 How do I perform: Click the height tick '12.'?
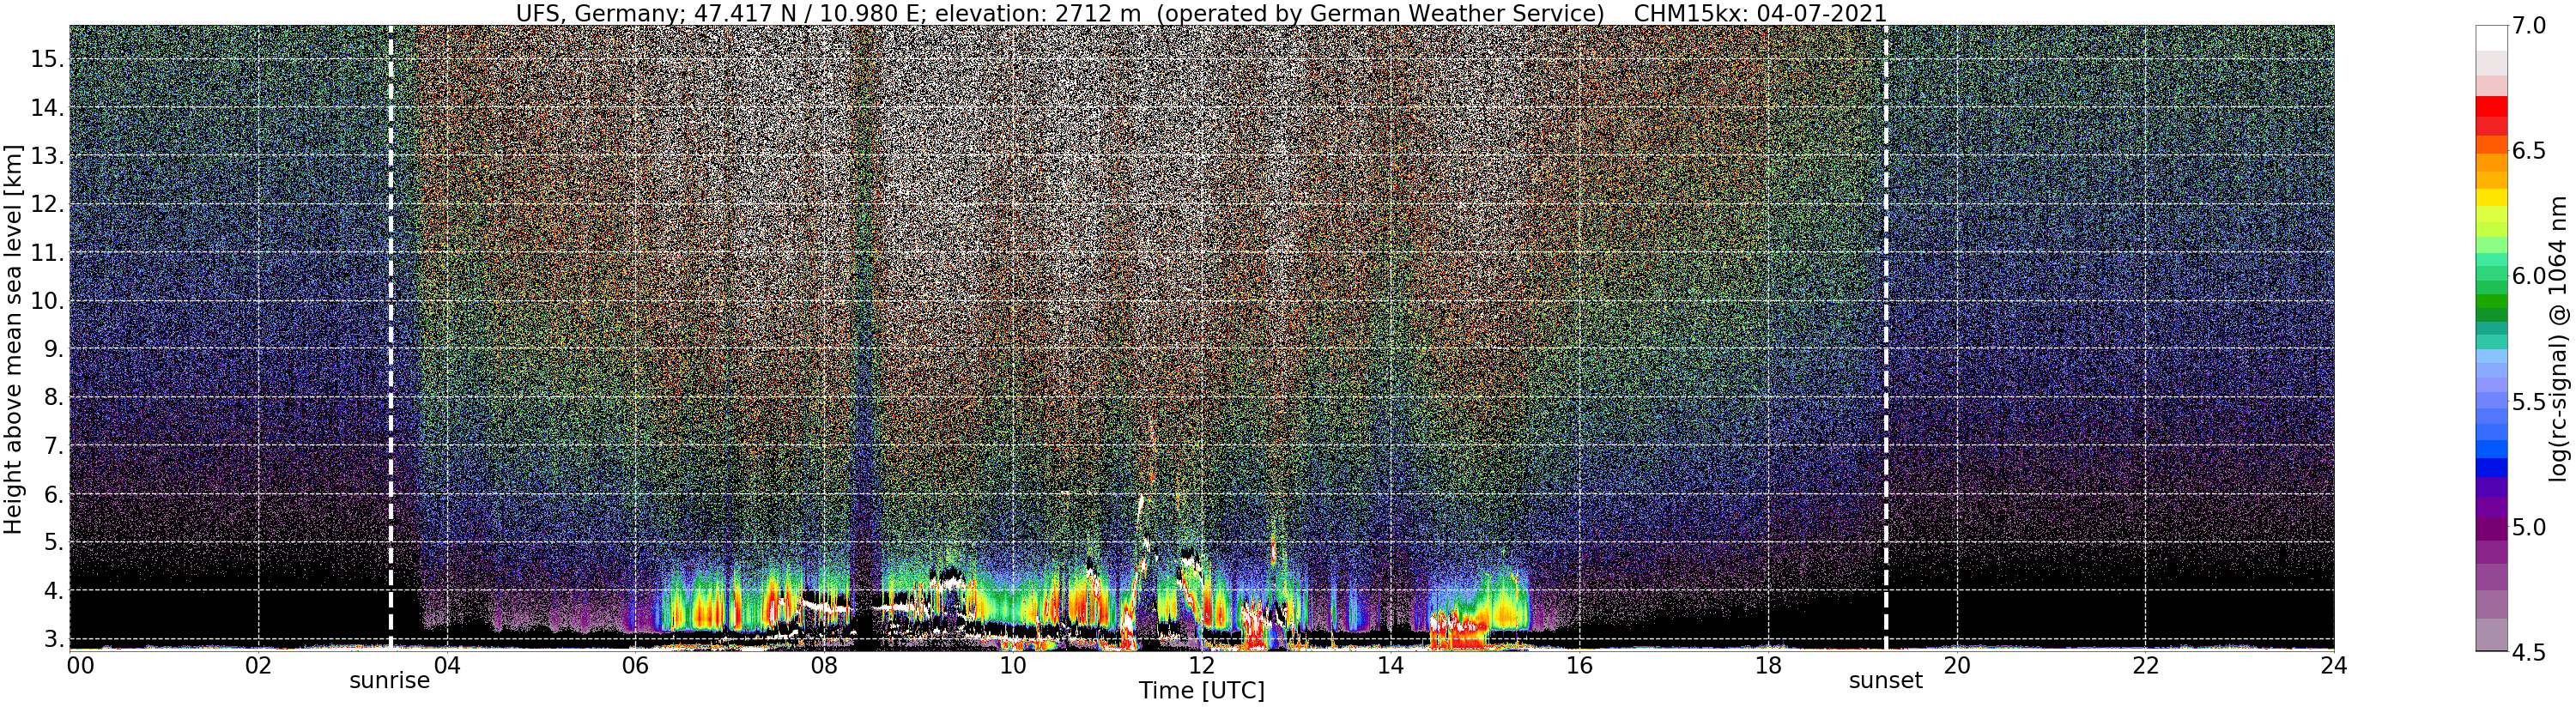[x=47, y=204]
